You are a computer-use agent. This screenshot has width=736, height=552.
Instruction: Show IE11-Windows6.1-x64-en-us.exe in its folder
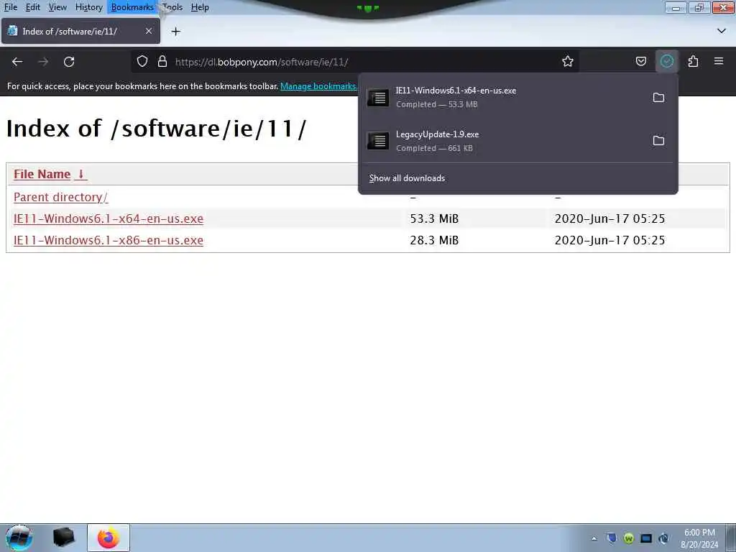pos(658,97)
